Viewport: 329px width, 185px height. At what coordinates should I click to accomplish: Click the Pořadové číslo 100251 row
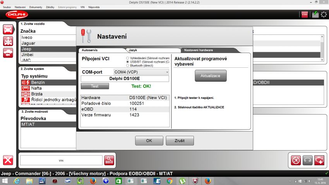(125, 103)
